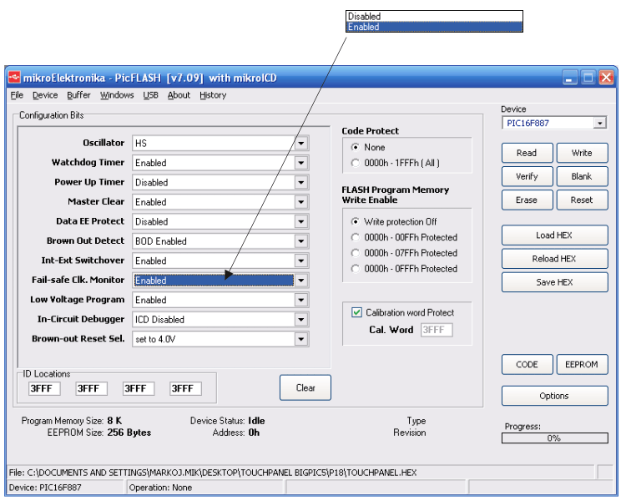
Task: Choose Enabled in the dropdown list
Action: (x=434, y=27)
